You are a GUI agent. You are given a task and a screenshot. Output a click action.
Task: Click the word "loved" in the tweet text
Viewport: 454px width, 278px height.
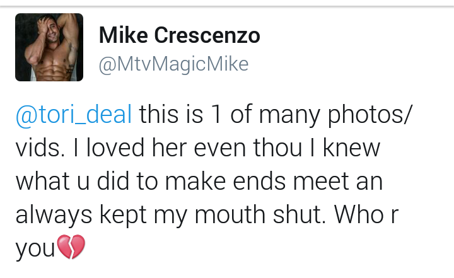coord(115,148)
